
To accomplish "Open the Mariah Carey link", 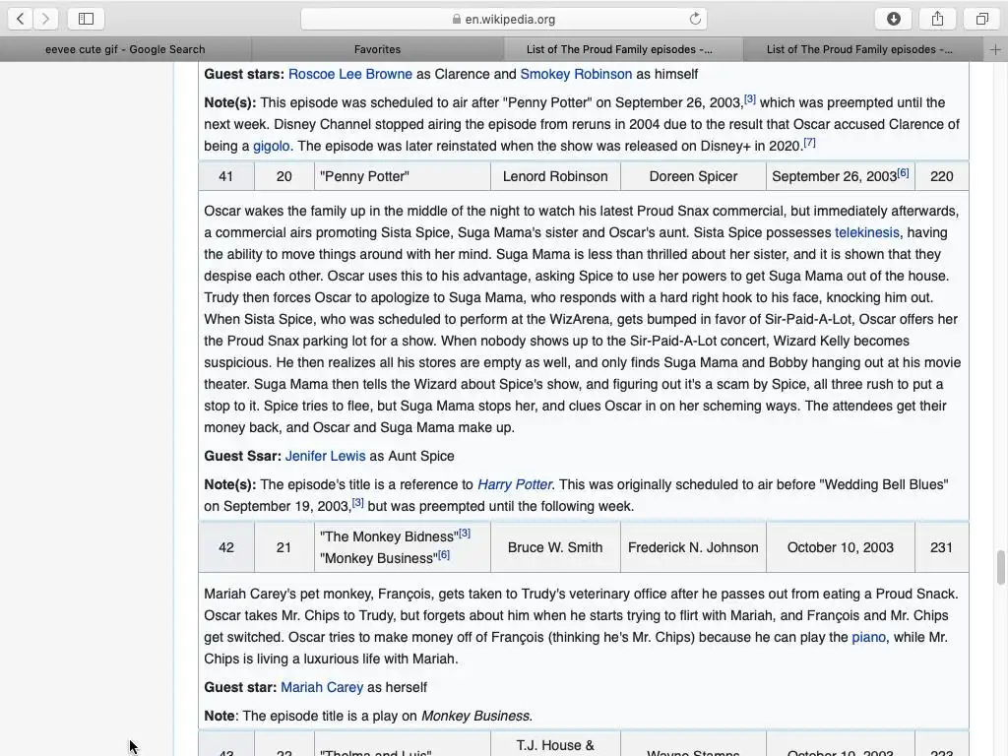I will [322, 687].
